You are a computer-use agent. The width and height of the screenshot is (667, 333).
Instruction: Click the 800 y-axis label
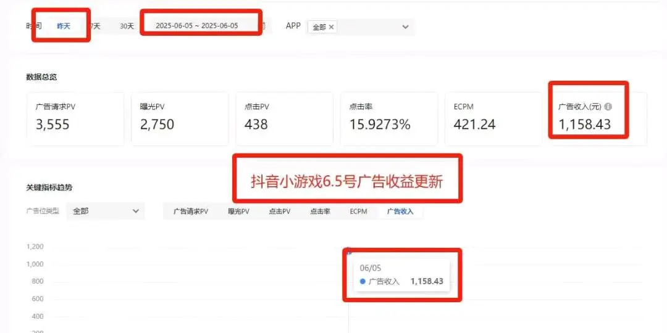tap(38, 282)
